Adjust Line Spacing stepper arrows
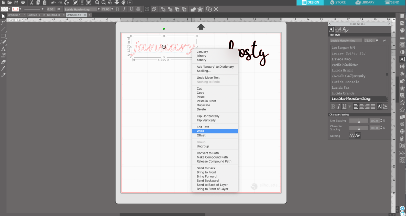The height and width of the screenshot is (216, 406). [381, 121]
